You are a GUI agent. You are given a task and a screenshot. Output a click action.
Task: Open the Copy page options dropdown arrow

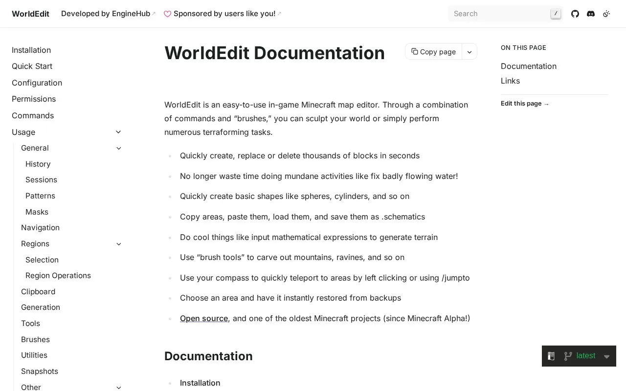point(469,52)
